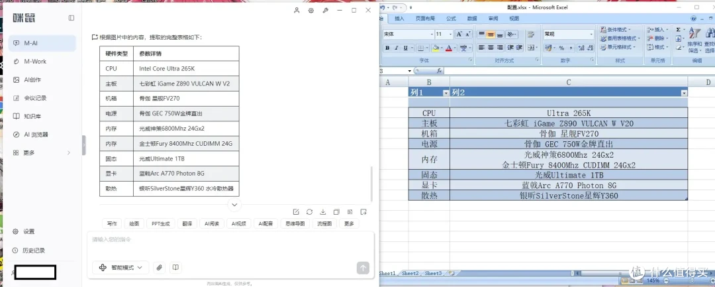
Task: Open AI 浏览器 in sidebar
Action: click(x=42, y=134)
